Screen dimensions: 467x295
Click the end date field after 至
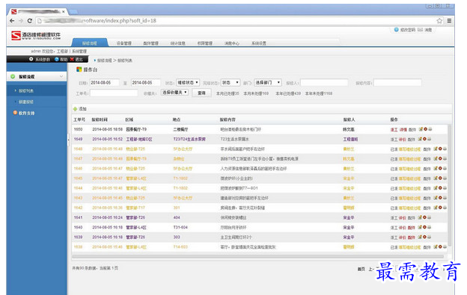coord(146,83)
